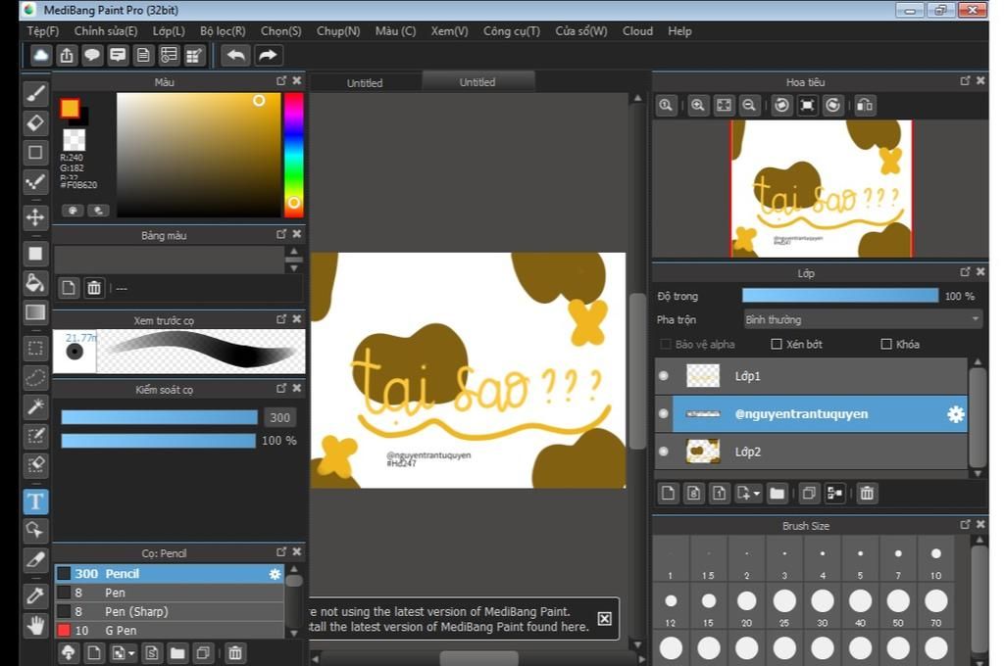Click the Redo arrow in toolbar

point(268,56)
